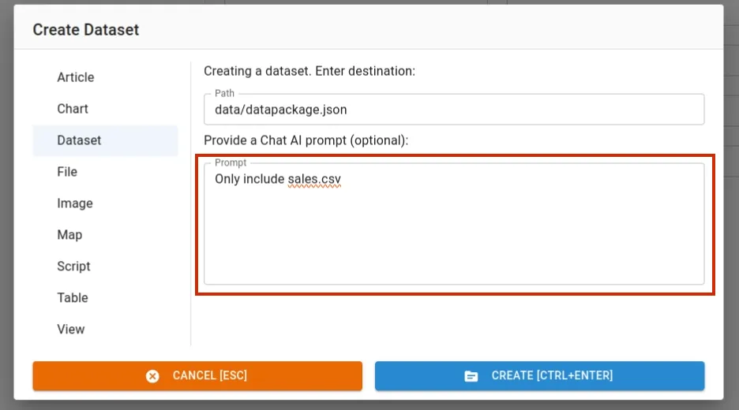Click the cancel X circle icon
This screenshot has width=739, height=410.
[x=152, y=376]
